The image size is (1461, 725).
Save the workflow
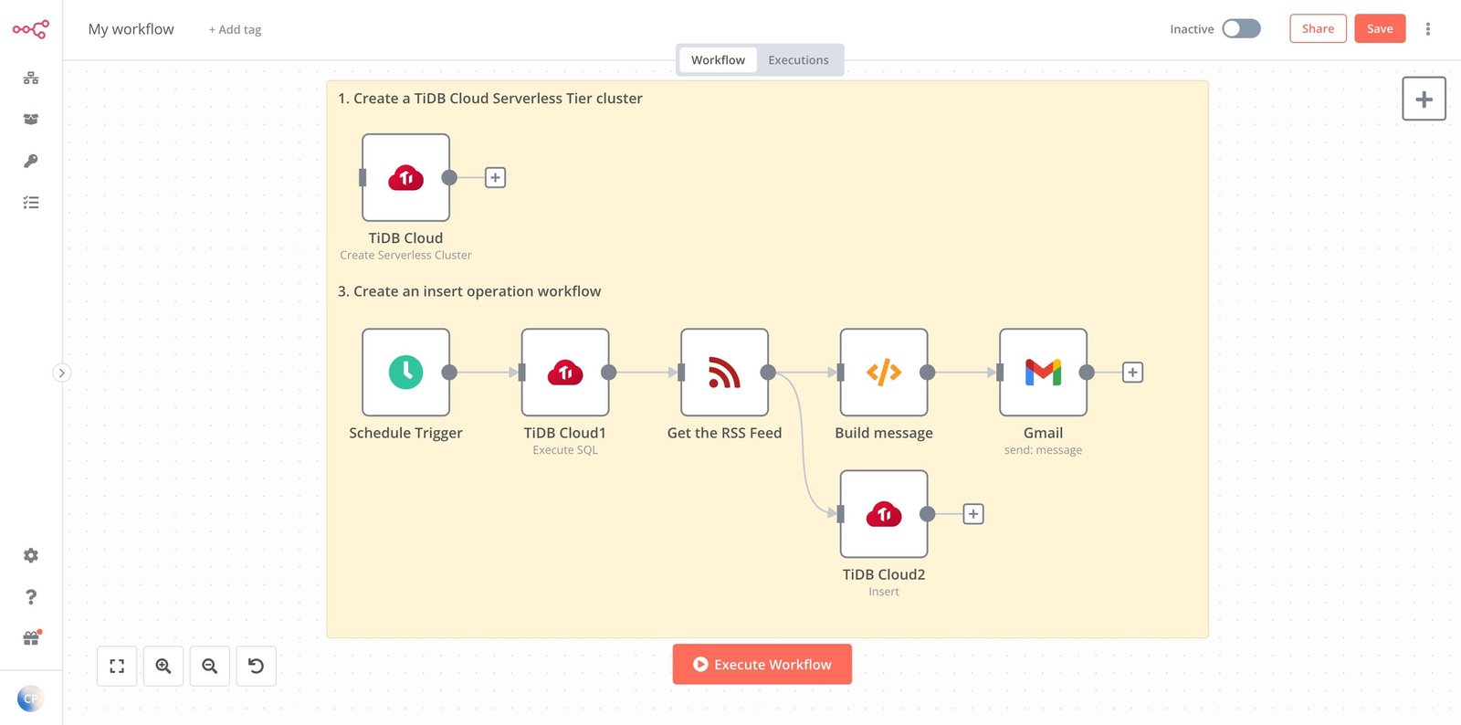point(1380,28)
